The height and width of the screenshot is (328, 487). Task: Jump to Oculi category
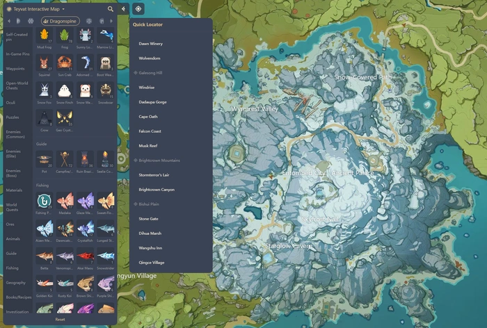(10, 103)
